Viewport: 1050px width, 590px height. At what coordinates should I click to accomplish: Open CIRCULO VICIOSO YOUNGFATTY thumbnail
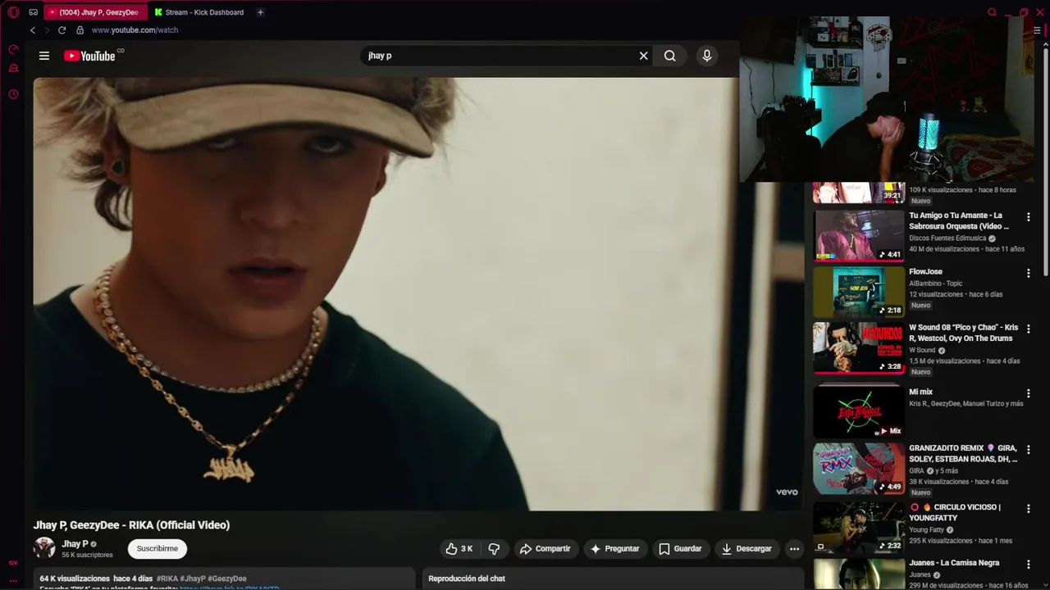(859, 528)
